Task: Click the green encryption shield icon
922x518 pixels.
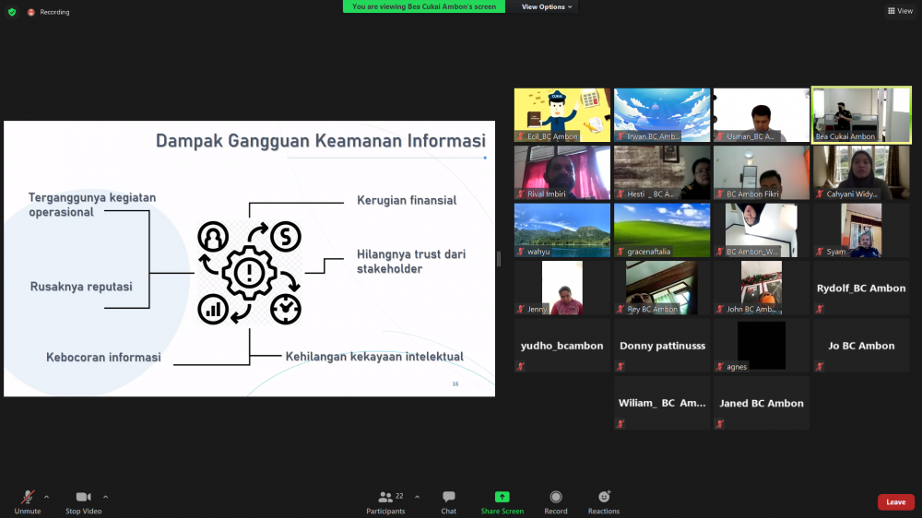Action: point(12,12)
